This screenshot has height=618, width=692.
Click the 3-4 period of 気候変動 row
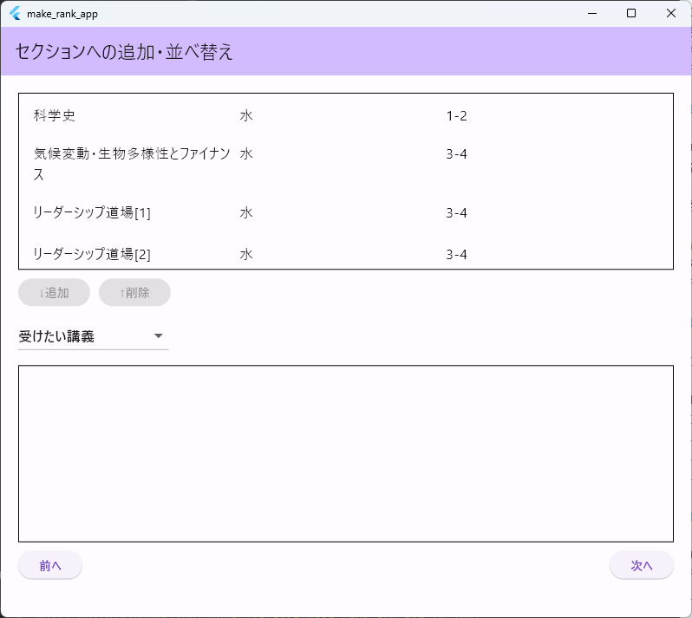[x=457, y=154]
